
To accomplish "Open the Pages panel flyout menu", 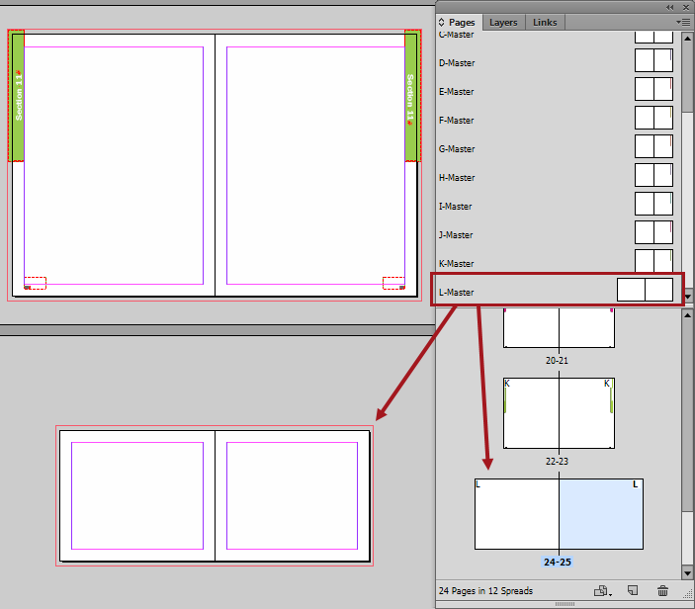I will click(x=682, y=22).
